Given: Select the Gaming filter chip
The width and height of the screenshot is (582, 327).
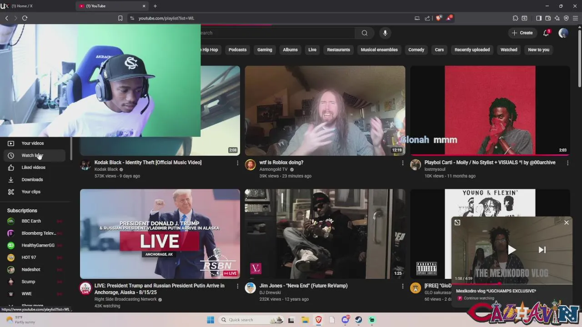Looking at the screenshot, I should coord(265,50).
